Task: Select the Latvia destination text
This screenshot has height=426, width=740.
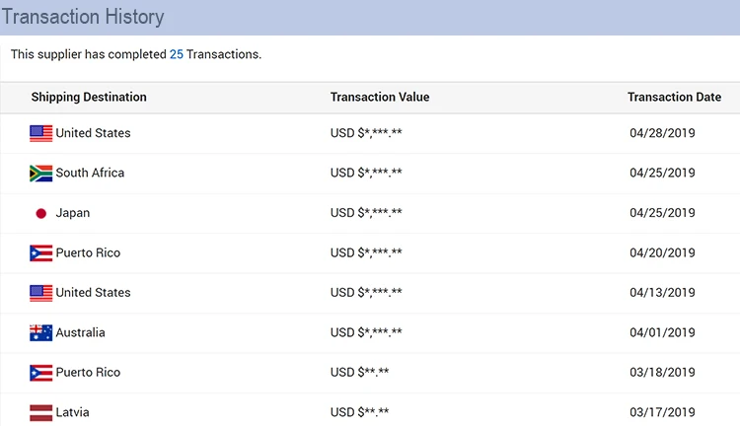Action: 73,412
